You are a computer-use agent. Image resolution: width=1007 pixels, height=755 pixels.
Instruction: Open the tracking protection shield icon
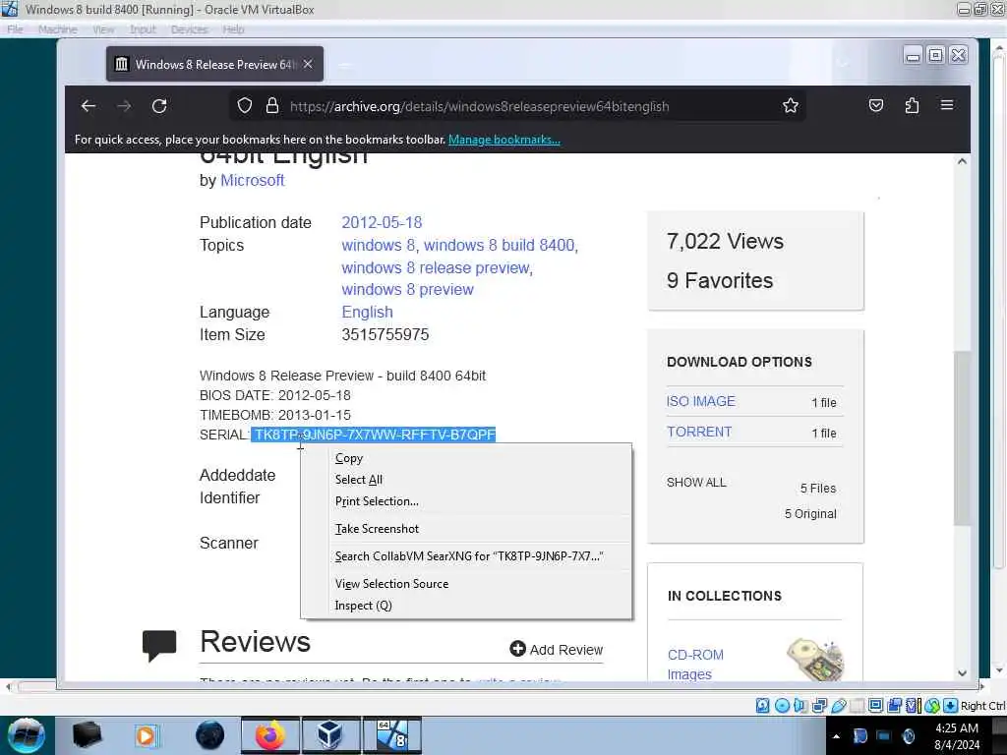tap(245, 105)
